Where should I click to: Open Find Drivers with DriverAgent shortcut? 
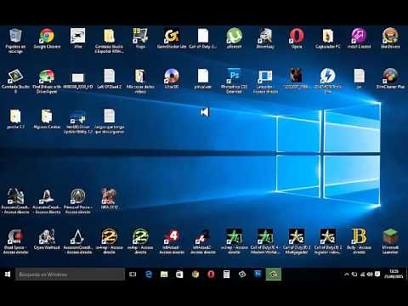(47, 76)
